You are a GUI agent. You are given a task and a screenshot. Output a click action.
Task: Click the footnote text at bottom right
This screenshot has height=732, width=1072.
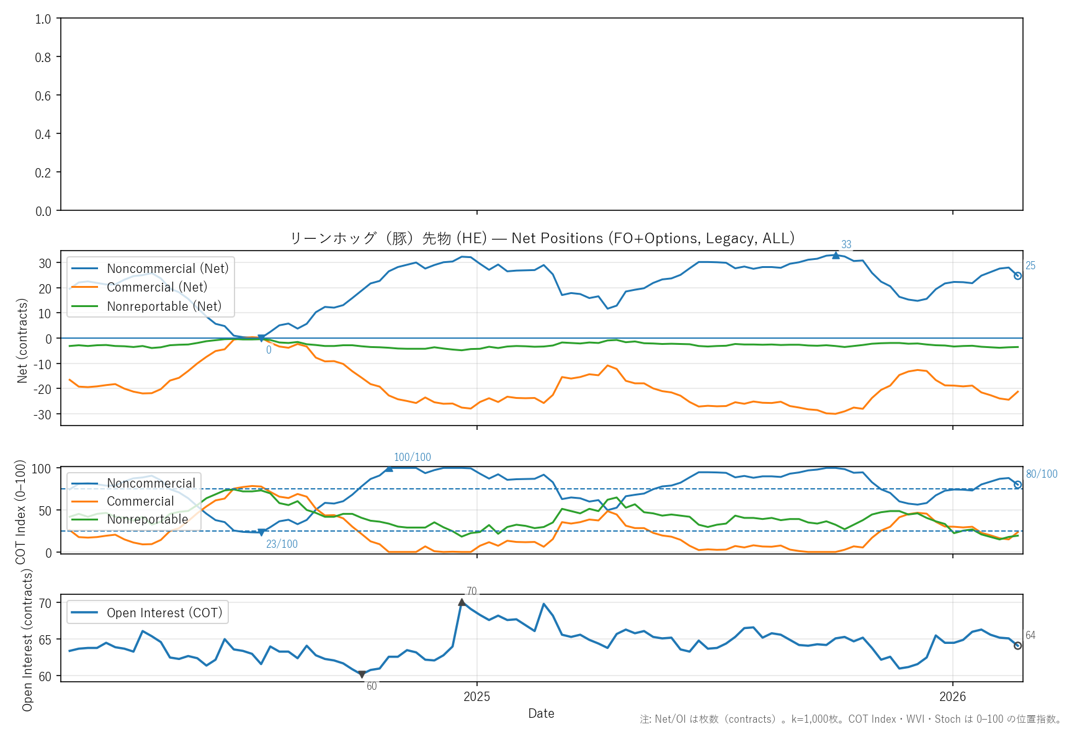point(851,720)
